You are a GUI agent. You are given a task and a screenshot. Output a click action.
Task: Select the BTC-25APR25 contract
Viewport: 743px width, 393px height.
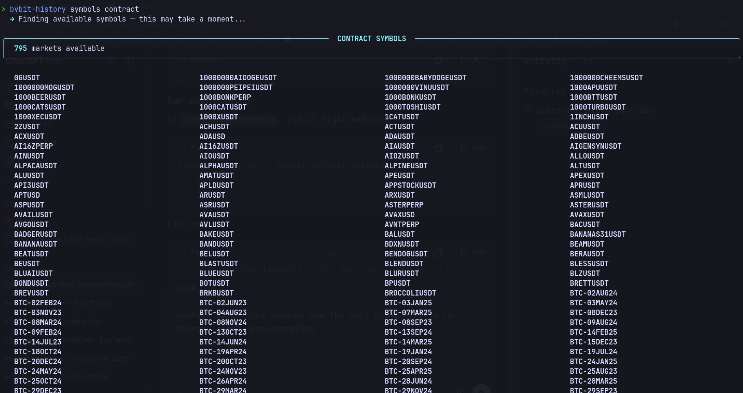(x=408, y=371)
